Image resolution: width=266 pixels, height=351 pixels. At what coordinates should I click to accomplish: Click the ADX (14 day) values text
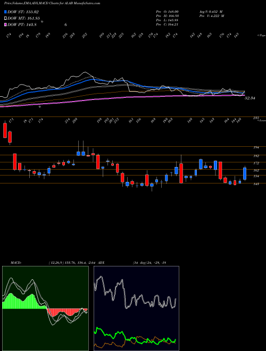coord(149,263)
